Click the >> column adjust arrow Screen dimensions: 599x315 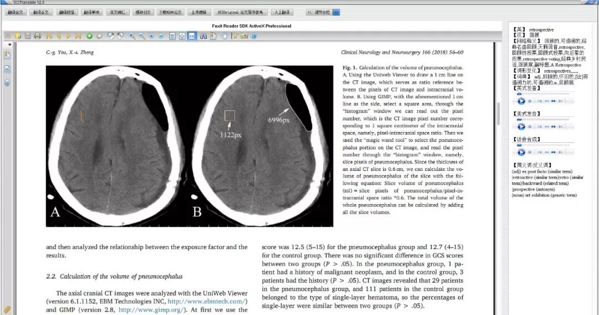pos(336,12)
